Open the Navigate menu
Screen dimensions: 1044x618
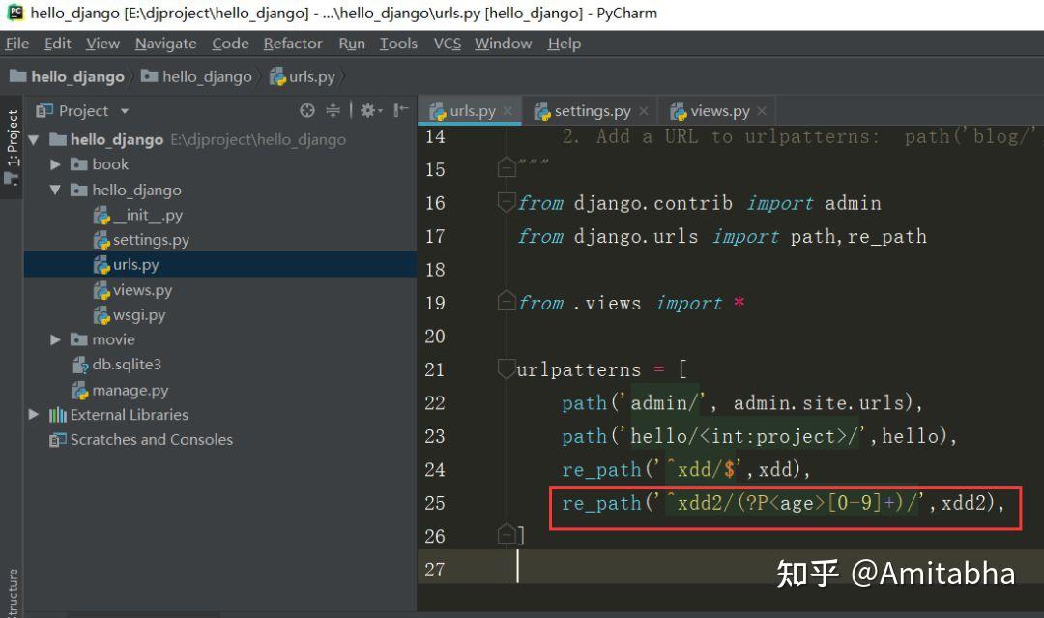tap(166, 44)
